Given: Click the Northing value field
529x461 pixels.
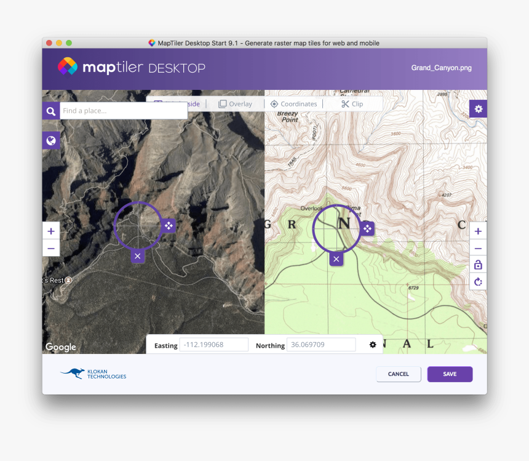Looking at the screenshot, I should point(321,345).
